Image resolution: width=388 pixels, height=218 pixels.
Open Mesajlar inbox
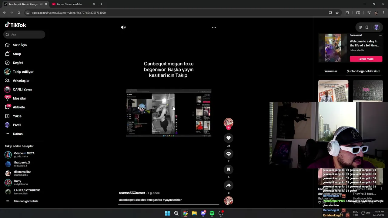click(19, 98)
